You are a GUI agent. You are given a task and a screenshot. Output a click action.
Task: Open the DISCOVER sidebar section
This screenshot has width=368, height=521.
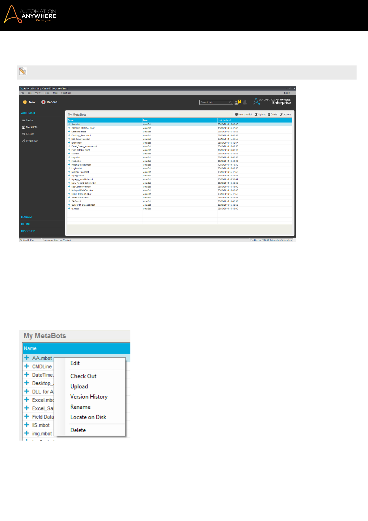pyautogui.click(x=28, y=231)
